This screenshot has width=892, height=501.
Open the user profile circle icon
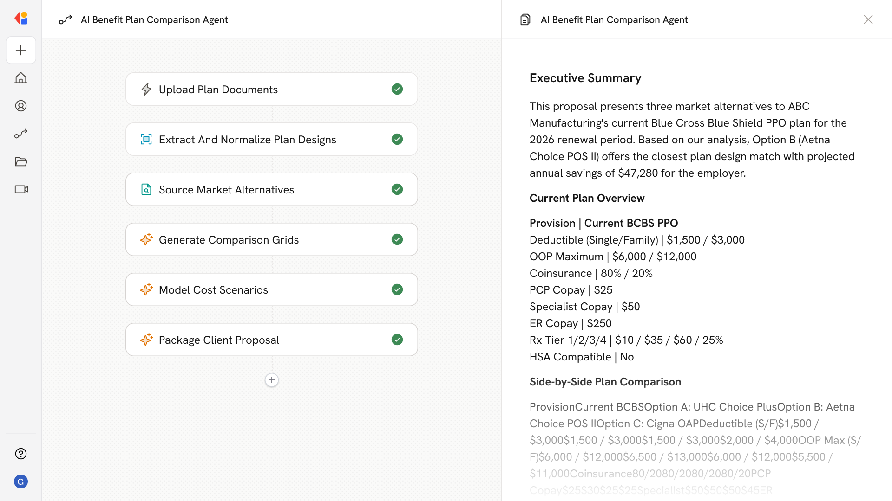tap(21, 106)
